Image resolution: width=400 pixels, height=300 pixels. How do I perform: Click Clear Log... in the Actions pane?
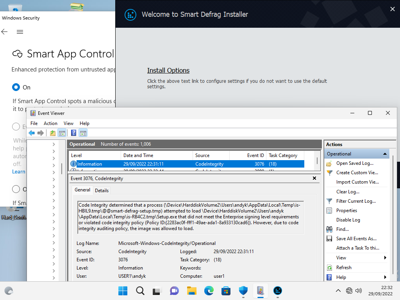coord(348,192)
